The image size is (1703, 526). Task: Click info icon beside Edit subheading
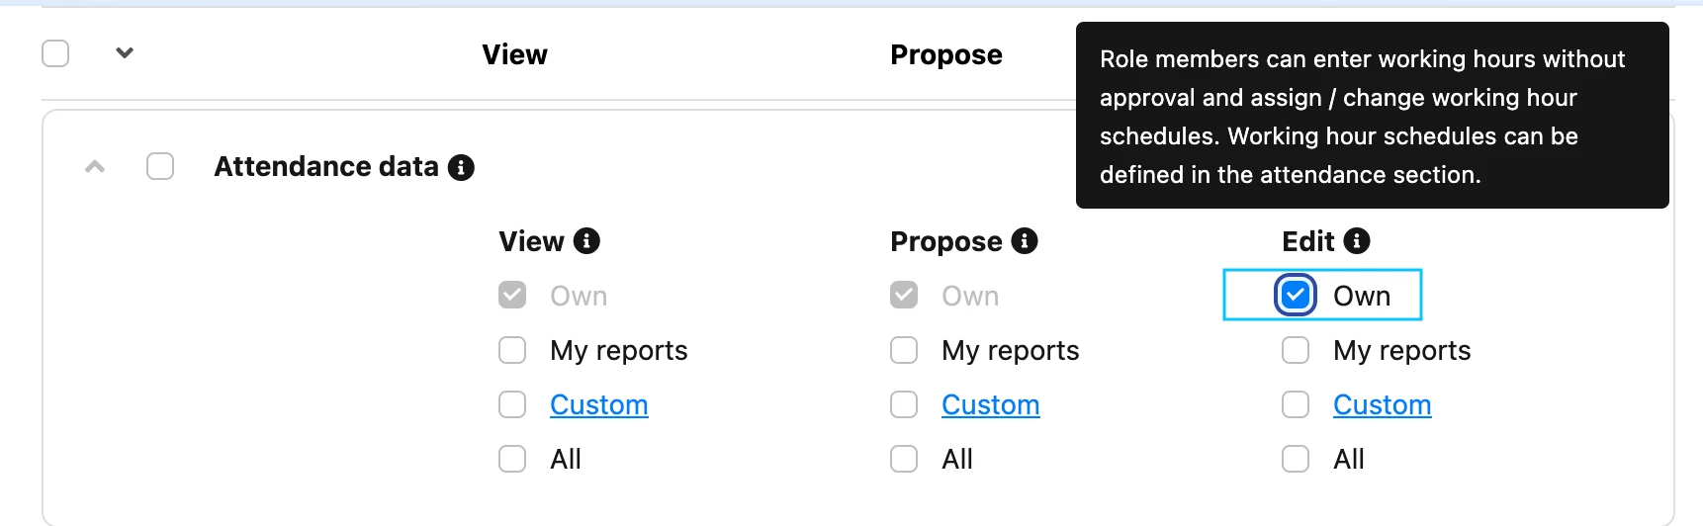pyautogui.click(x=1357, y=241)
